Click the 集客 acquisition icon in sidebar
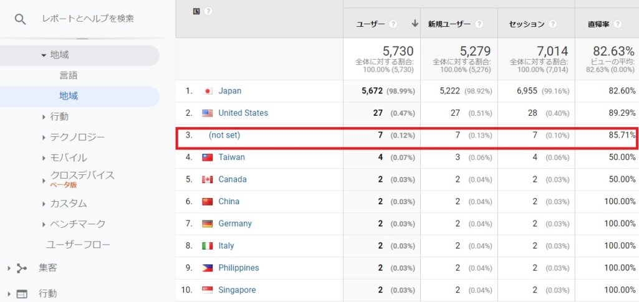This screenshot has width=639, height=302. [x=22, y=268]
